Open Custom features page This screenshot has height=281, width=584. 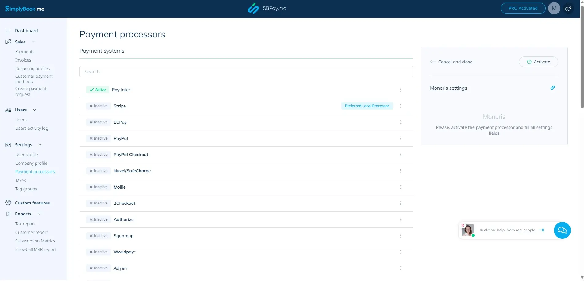click(32, 203)
